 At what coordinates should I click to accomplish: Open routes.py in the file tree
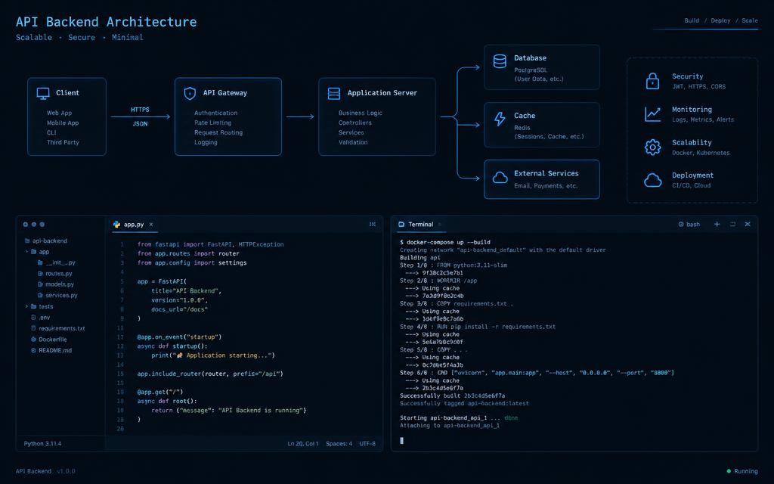point(59,274)
